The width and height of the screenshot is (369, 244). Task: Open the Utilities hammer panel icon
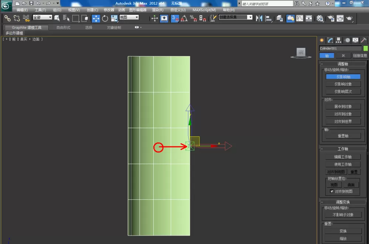coord(363,41)
